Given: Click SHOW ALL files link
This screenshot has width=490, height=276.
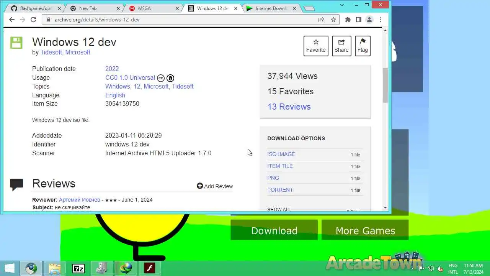Looking at the screenshot, I should coord(279,209).
